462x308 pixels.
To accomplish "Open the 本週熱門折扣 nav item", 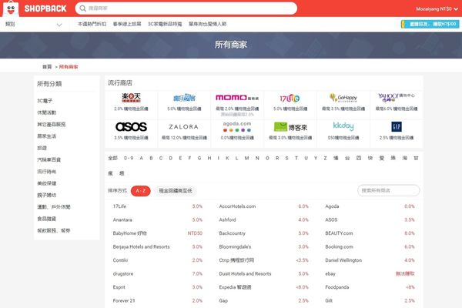I will [x=92, y=24].
